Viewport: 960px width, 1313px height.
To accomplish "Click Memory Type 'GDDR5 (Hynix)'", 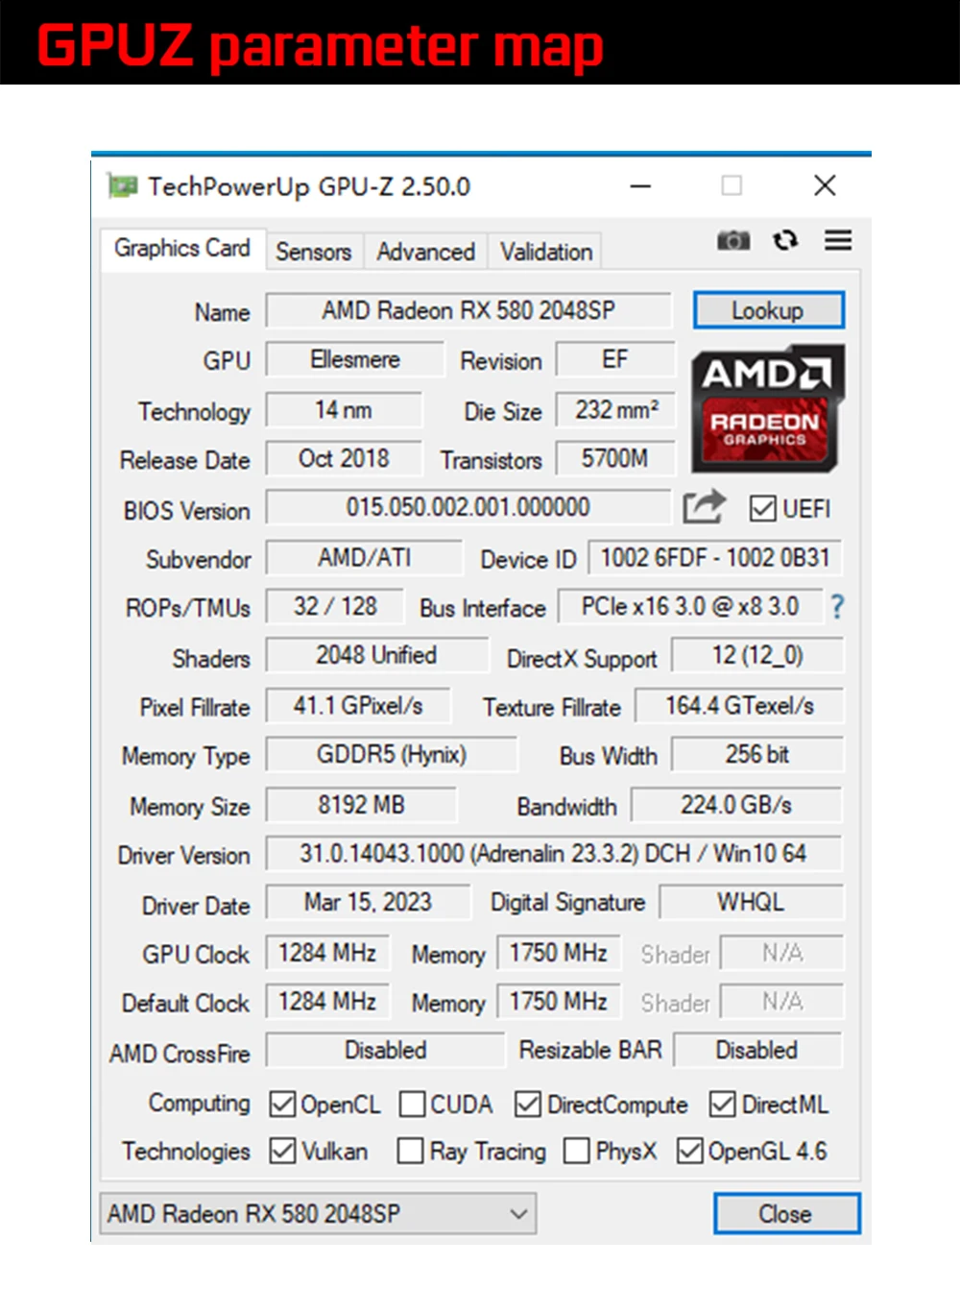I will coord(392,754).
